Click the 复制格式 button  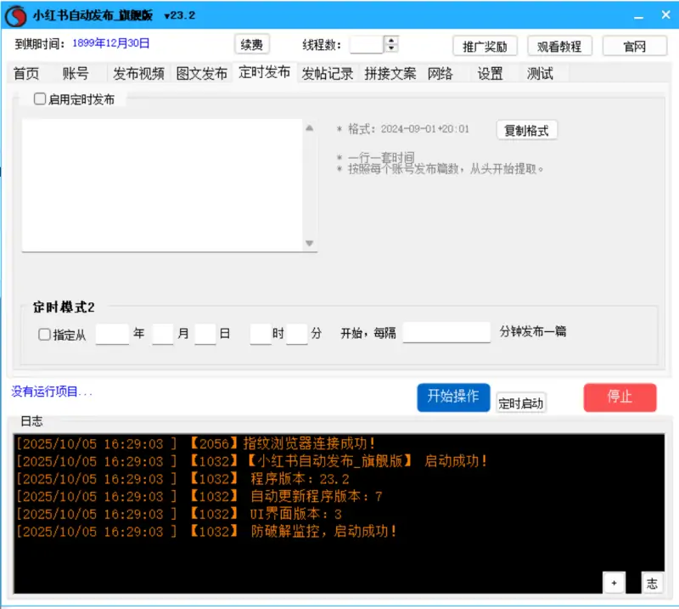tap(526, 130)
